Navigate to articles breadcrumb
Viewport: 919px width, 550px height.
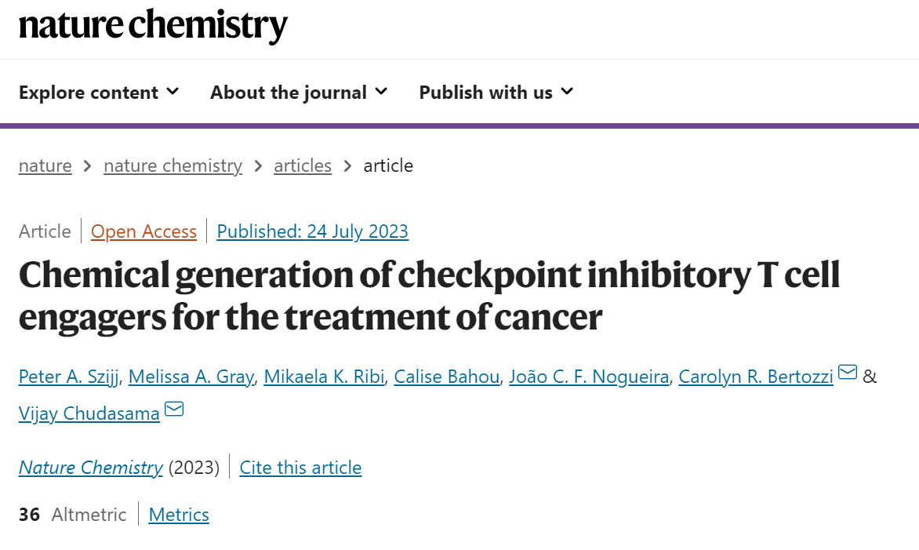pyautogui.click(x=303, y=166)
